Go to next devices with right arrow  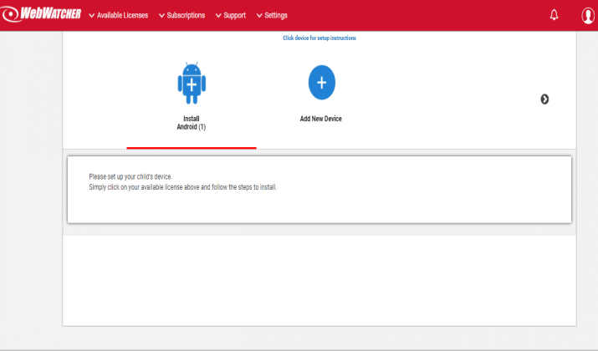(544, 99)
